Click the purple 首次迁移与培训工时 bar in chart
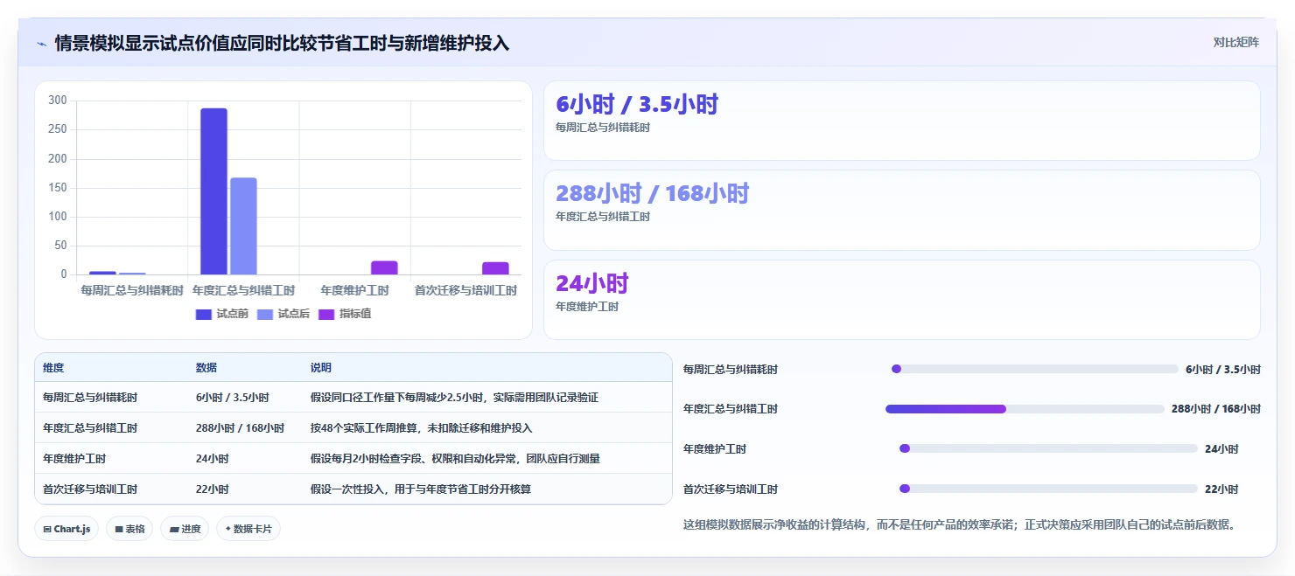Viewport: 1295px width, 576px height. pyautogui.click(x=495, y=268)
